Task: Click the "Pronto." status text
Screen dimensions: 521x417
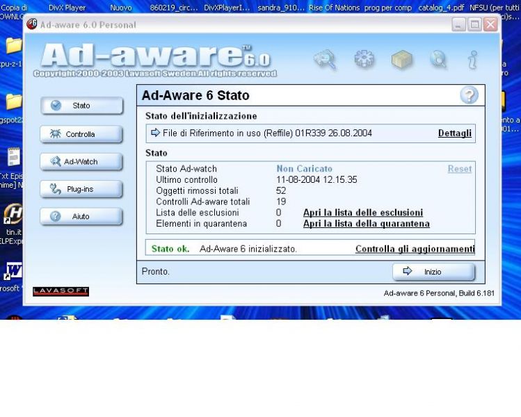Action: [156, 272]
